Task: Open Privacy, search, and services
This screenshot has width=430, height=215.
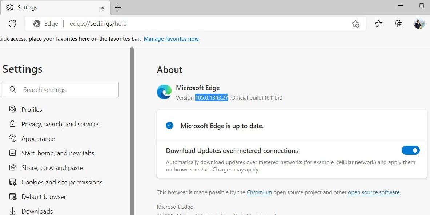Action: pos(60,124)
